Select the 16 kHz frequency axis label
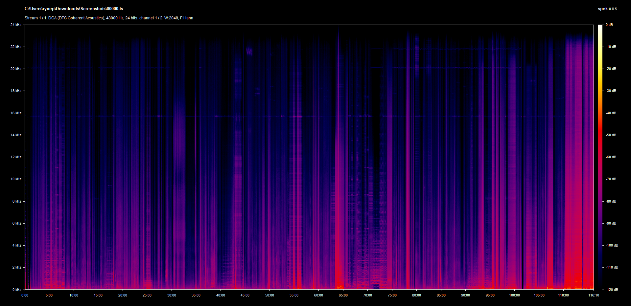This screenshot has width=631, height=306. click(16, 113)
